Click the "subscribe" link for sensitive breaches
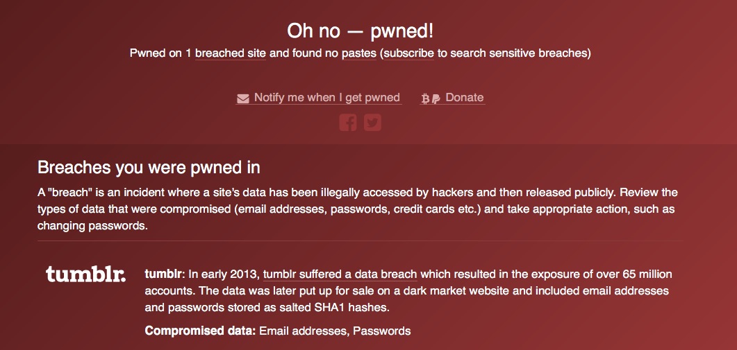 pos(408,53)
